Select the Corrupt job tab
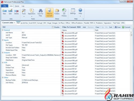 (x=40, y=23)
